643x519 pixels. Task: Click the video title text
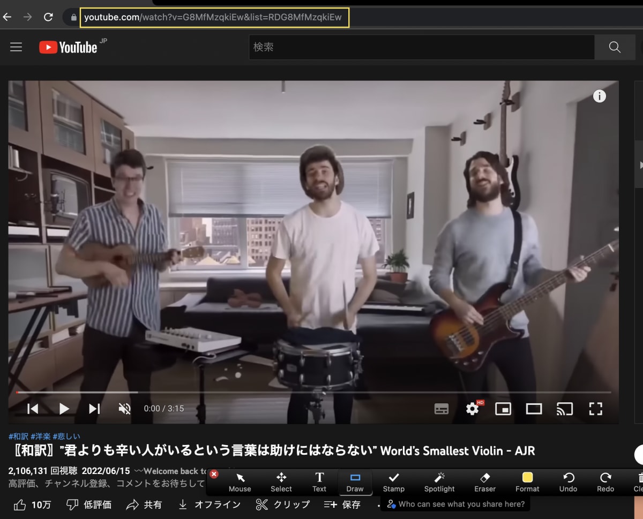pos(272,450)
